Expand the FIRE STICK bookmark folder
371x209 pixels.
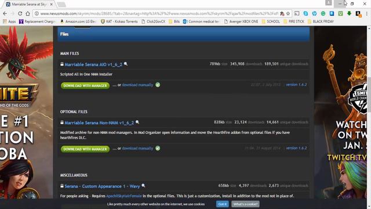[294, 21]
